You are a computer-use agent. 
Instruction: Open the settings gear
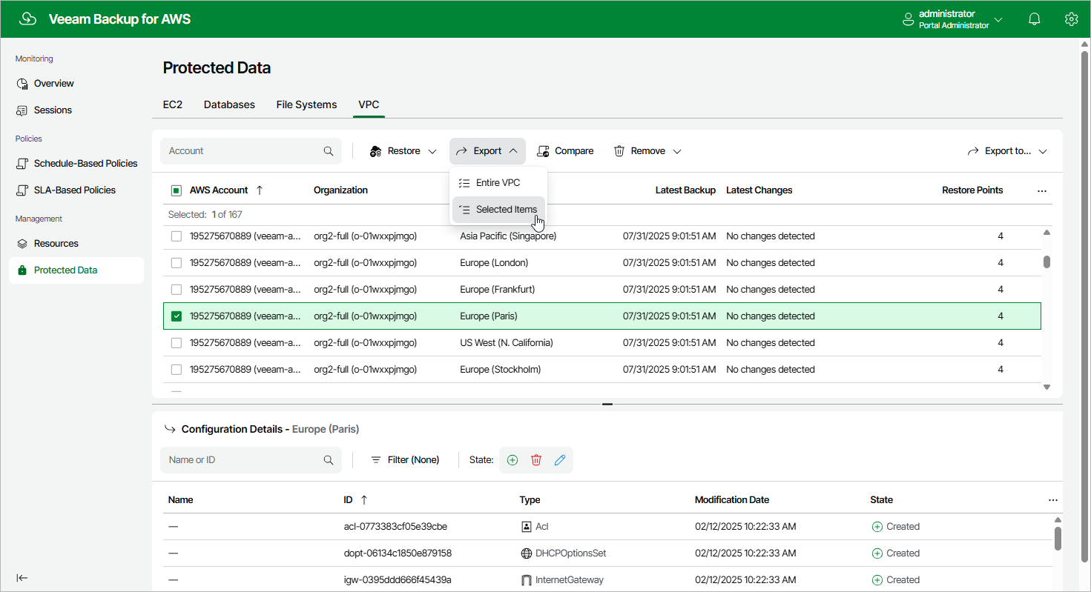(1071, 19)
